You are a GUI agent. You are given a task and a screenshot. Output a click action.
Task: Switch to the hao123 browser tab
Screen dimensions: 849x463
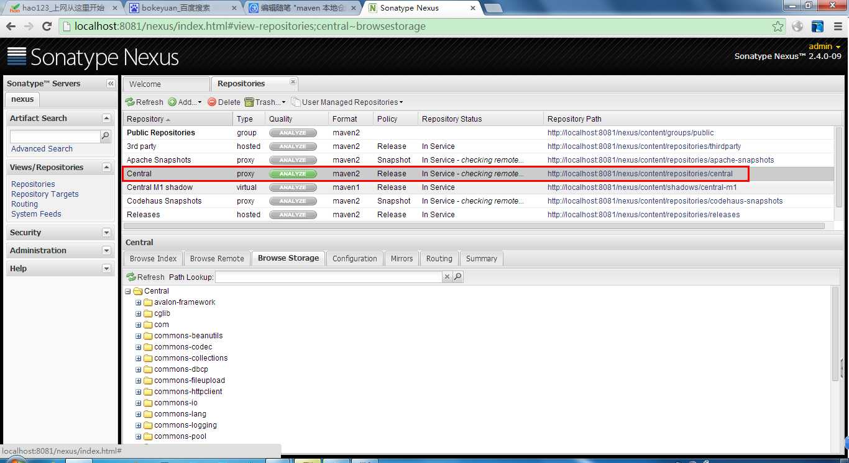point(63,8)
